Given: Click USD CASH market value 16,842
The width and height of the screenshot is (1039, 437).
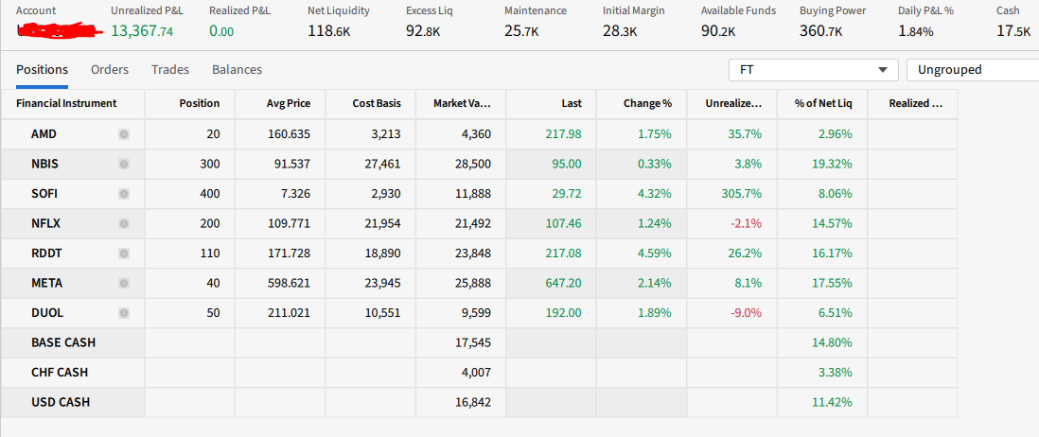Looking at the screenshot, I should tap(474, 403).
